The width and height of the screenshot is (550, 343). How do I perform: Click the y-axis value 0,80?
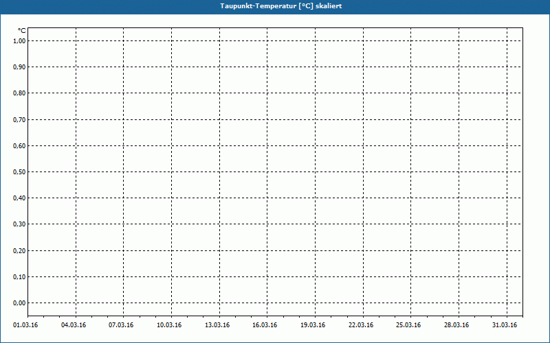pos(19,93)
